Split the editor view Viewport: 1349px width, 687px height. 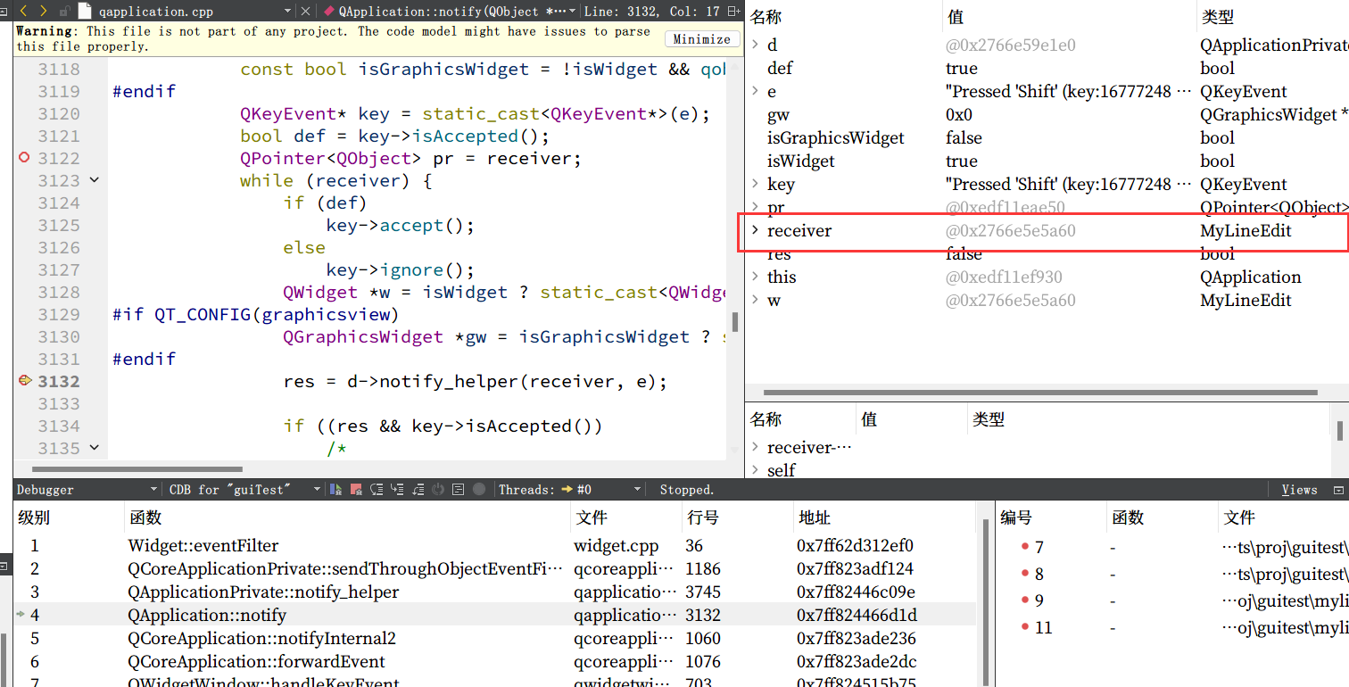click(734, 12)
